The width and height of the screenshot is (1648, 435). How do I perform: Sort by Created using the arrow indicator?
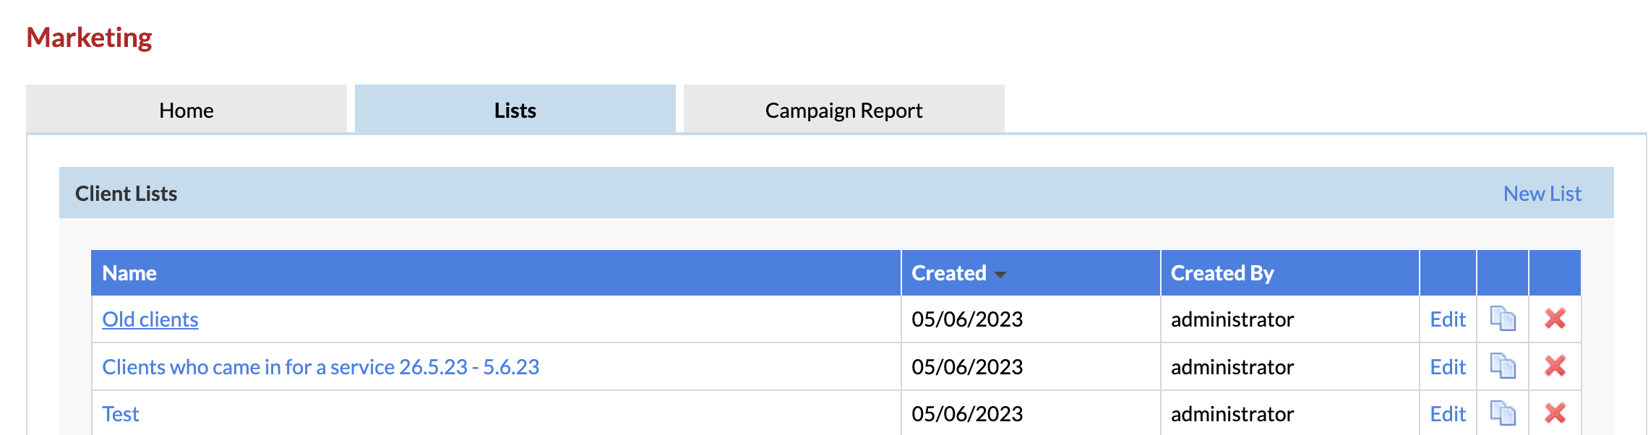tap(1000, 275)
